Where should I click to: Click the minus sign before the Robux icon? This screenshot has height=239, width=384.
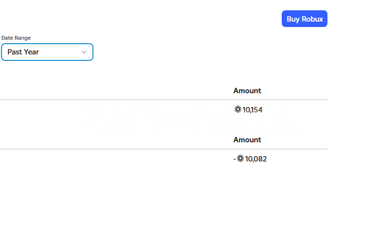click(235, 159)
